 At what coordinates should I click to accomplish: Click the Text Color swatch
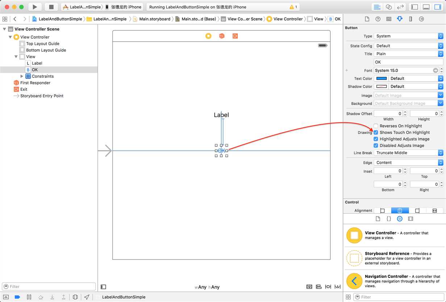(382, 78)
